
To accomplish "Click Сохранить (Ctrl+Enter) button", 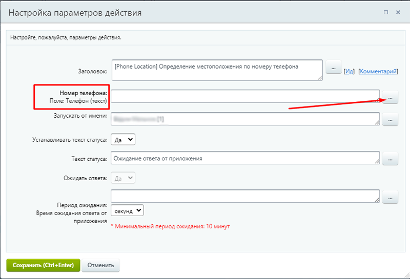I will [43, 265].
